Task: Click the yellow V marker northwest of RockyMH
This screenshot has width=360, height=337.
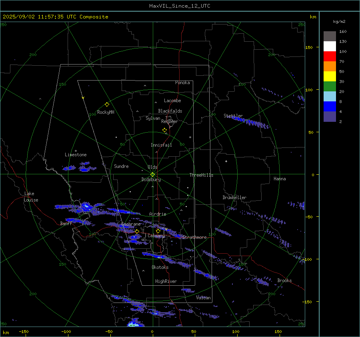Action: (83, 98)
